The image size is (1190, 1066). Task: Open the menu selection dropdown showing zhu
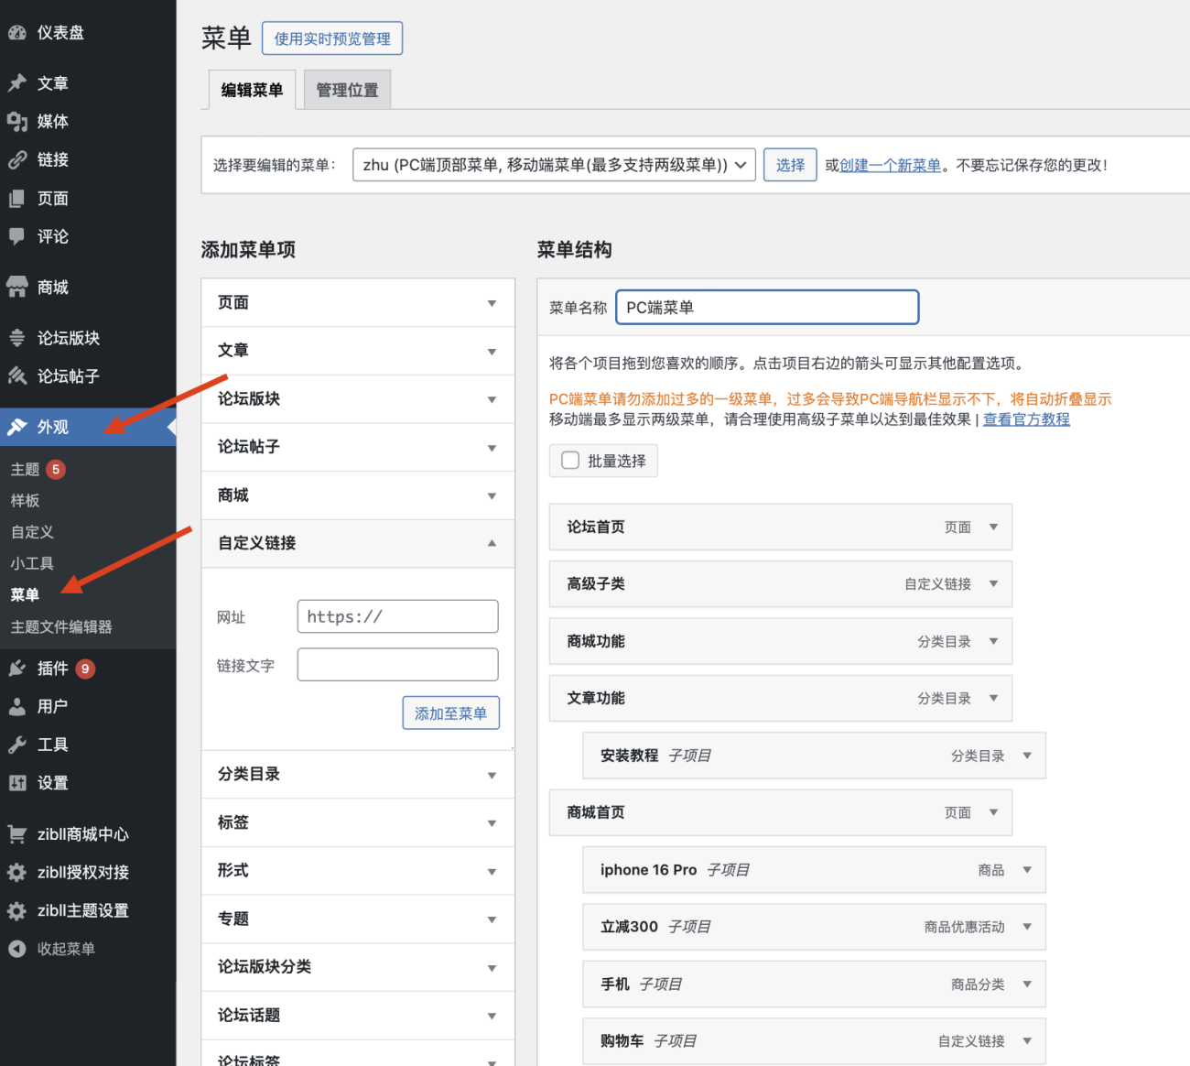click(x=554, y=165)
